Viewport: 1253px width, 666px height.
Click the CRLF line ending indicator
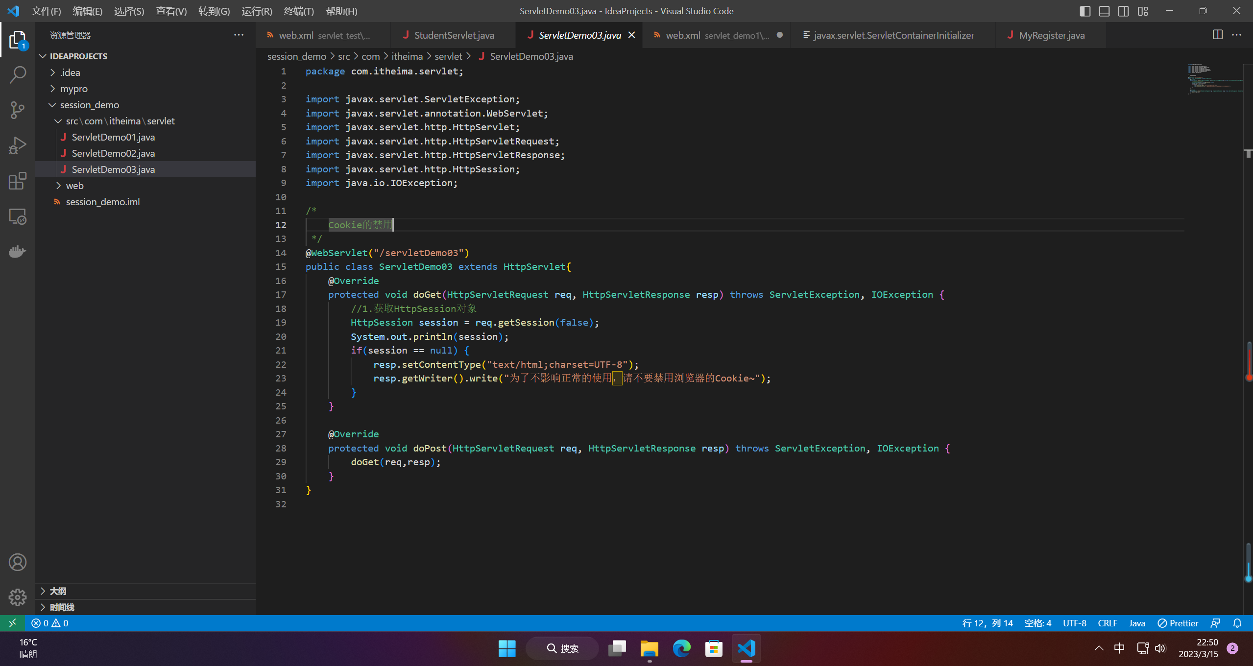[x=1107, y=623]
